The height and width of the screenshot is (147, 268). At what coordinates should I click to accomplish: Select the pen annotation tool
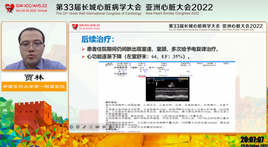[85, 127]
